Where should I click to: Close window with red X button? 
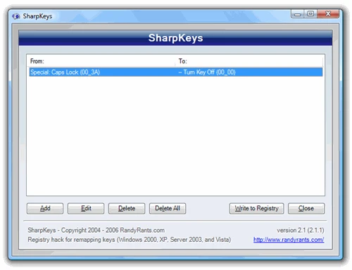328,14
